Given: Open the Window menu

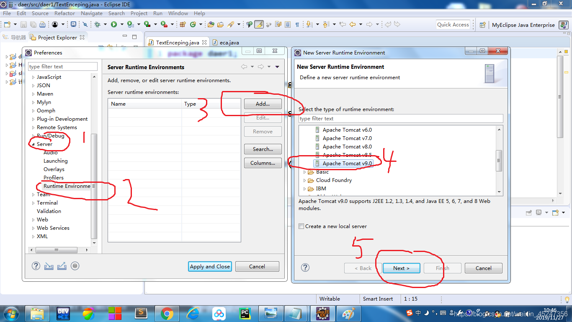Looking at the screenshot, I should [x=178, y=13].
